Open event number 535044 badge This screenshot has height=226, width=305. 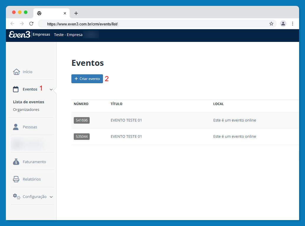81,136
